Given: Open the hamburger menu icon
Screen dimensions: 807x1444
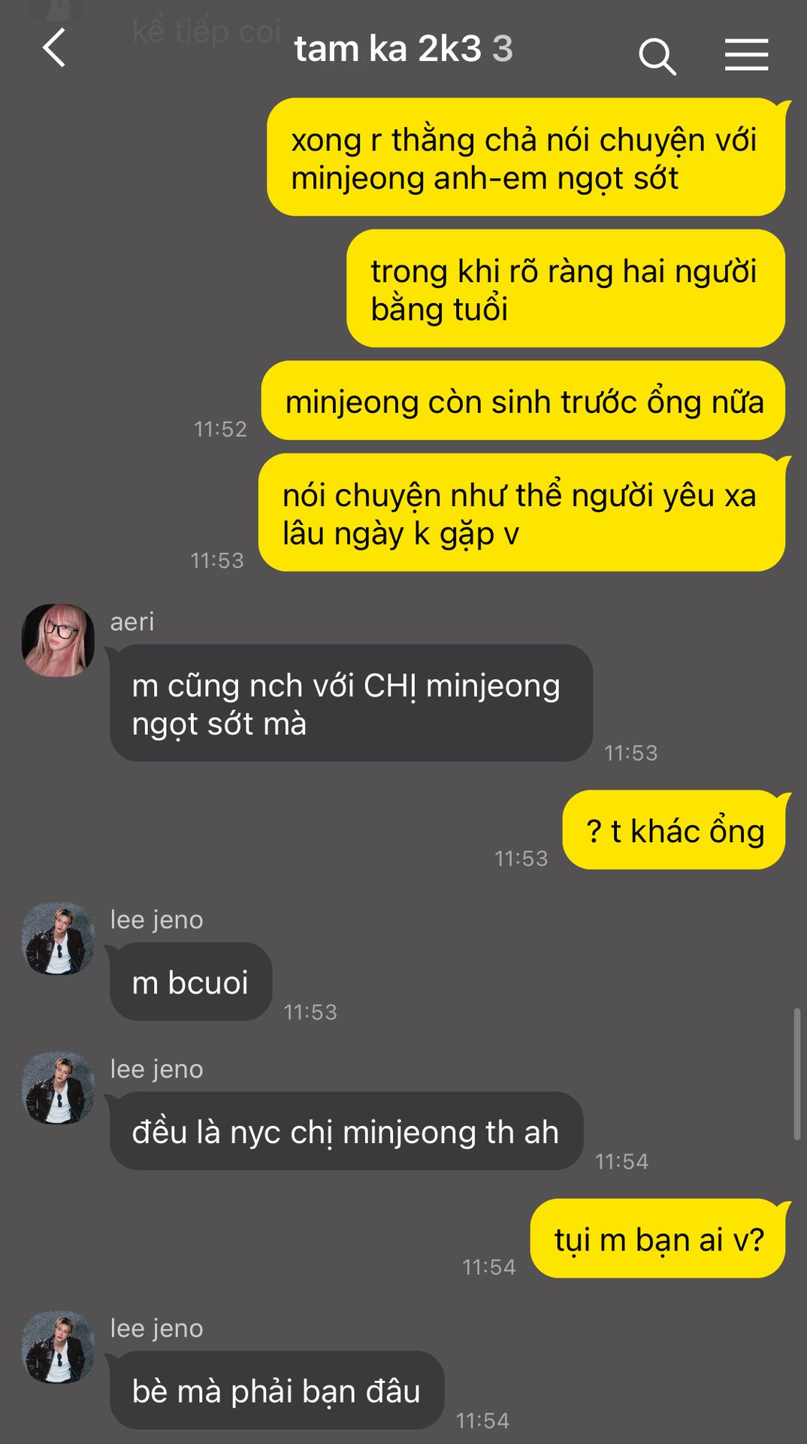Looking at the screenshot, I should (746, 55).
